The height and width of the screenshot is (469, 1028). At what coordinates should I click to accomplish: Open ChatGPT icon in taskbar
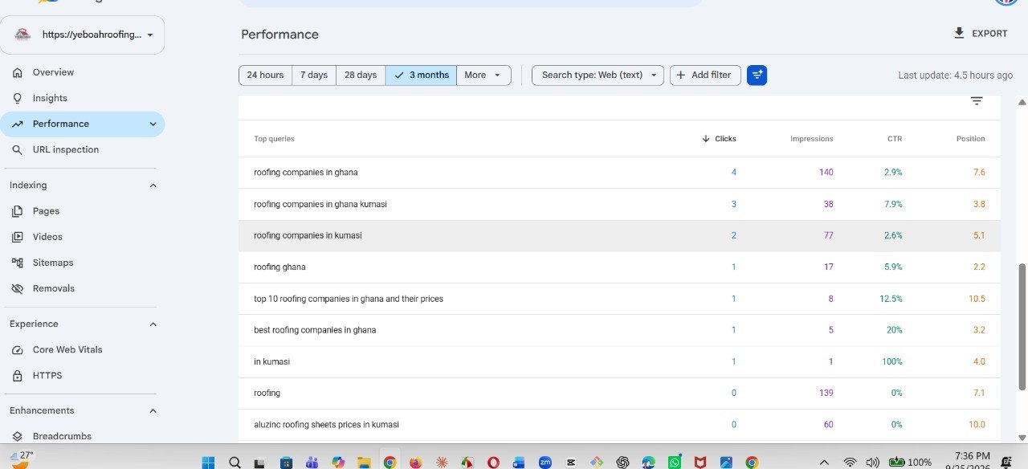[622, 463]
